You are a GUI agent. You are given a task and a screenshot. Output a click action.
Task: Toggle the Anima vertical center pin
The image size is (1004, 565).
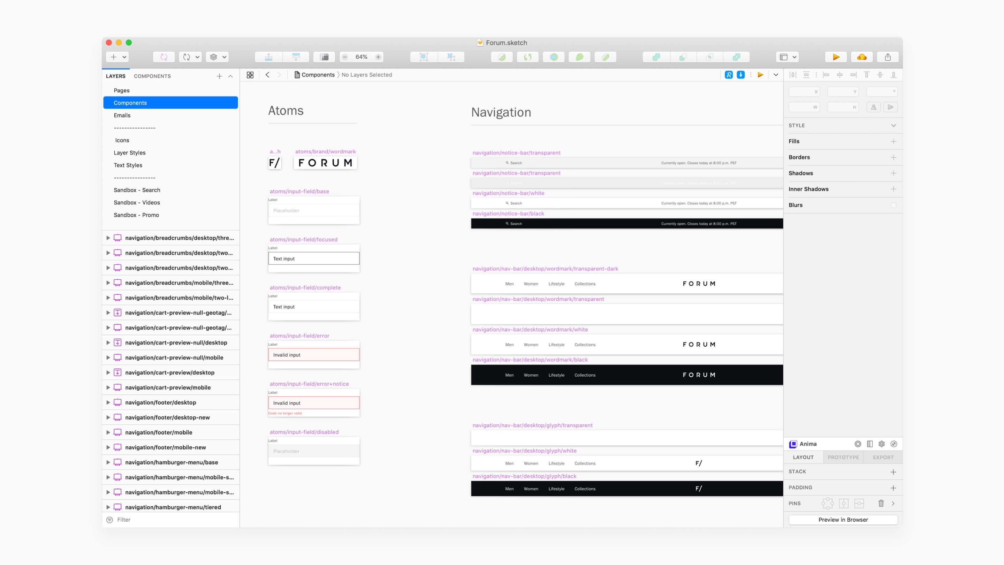pos(843,503)
